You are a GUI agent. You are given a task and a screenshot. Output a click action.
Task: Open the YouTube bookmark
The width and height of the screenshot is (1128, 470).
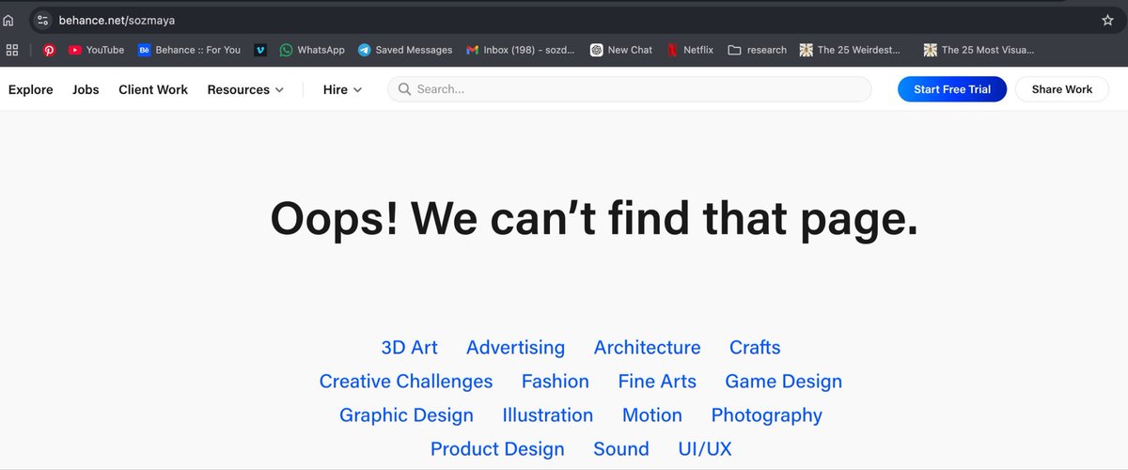click(x=96, y=50)
